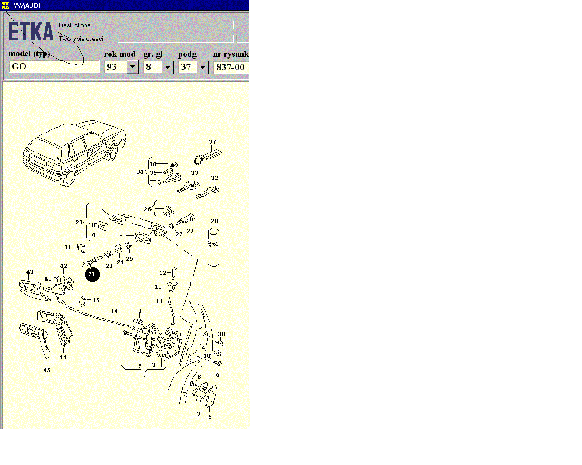Select part number 18 in diagram
The width and height of the screenshot is (582, 465).
[92, 225]
